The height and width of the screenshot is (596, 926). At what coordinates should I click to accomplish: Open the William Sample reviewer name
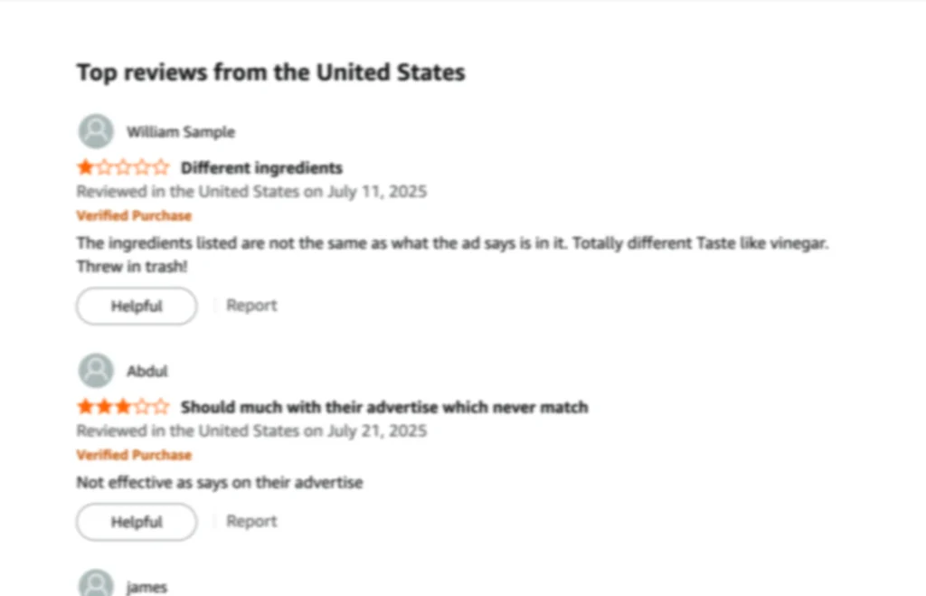(181, 132)
